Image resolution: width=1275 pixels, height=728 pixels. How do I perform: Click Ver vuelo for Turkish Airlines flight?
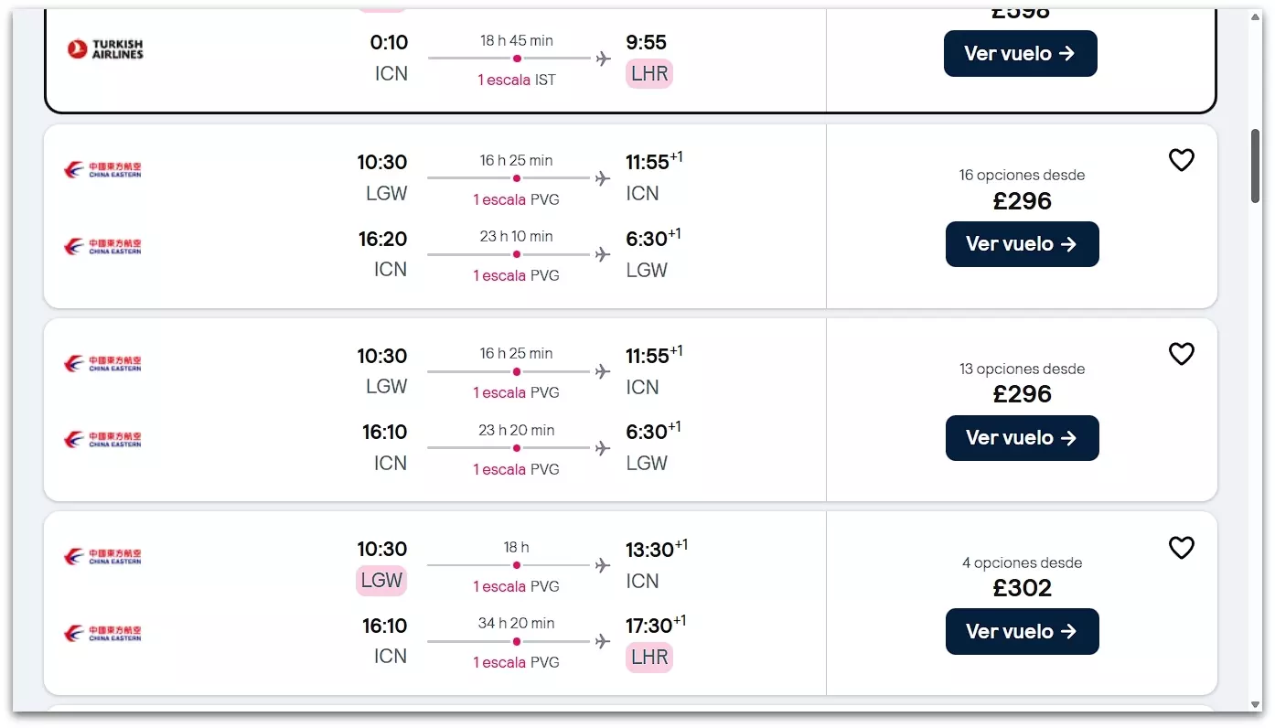(x=1020, y=54)
